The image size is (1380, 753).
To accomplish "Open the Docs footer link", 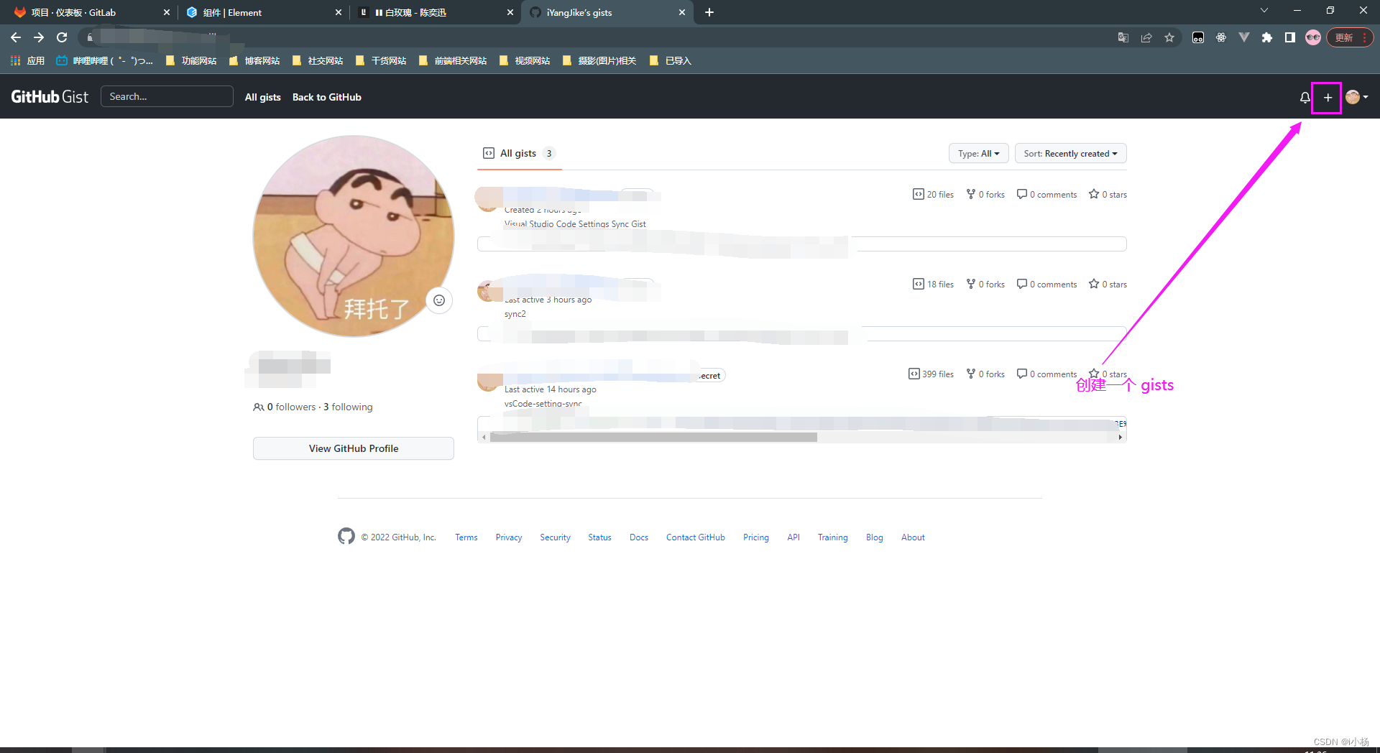I will pyautogui.click(x=639, y=537).
